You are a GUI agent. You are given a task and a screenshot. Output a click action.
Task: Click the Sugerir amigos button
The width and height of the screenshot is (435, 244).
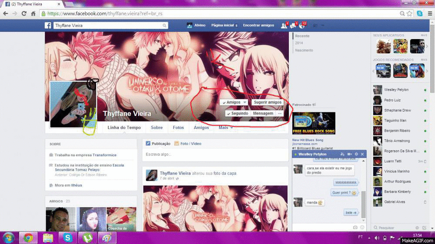[268, 102]
